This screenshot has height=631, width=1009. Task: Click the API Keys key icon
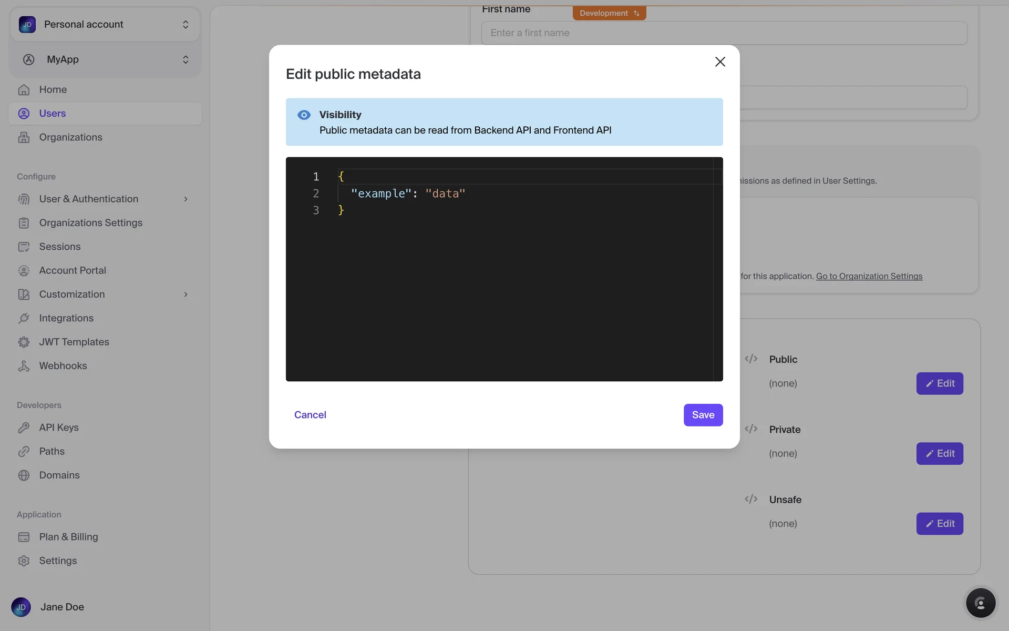tap(24, 428)
